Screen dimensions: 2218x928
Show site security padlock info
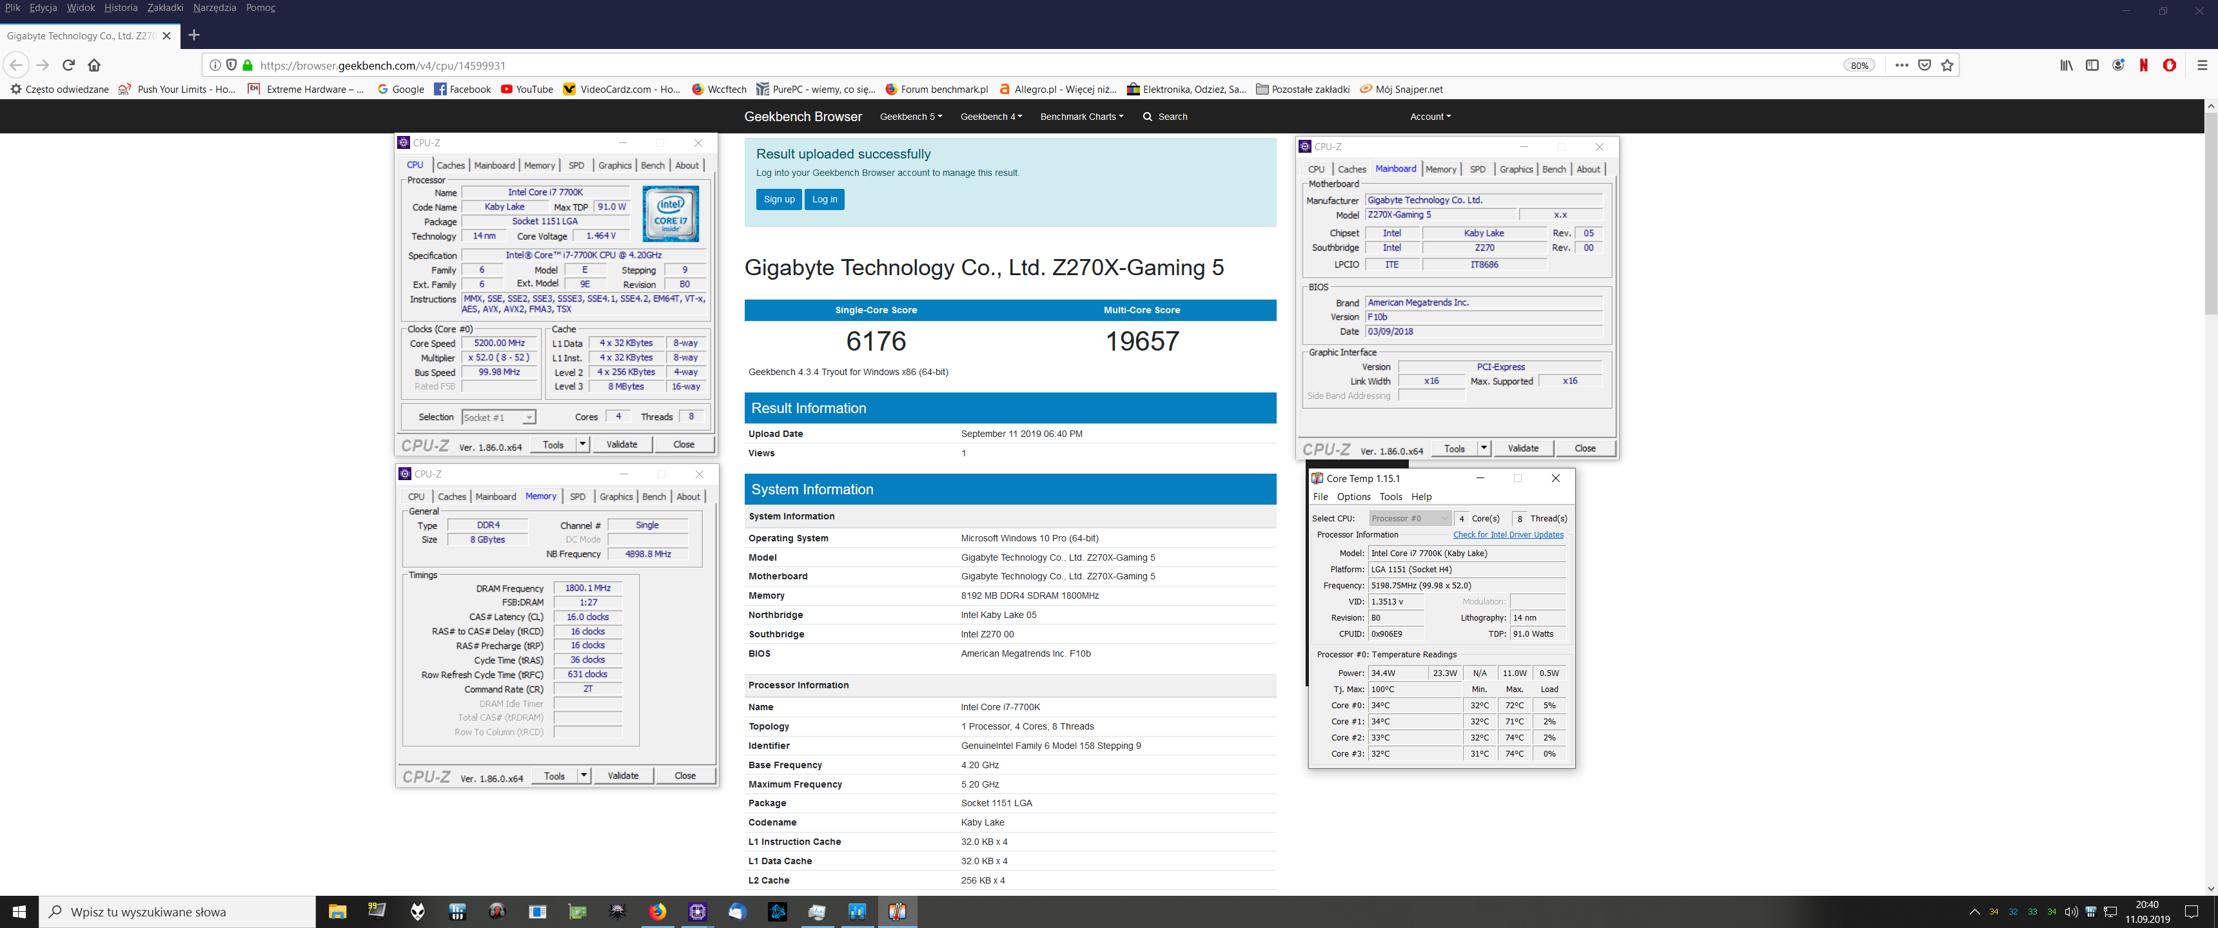coord(248,64)
